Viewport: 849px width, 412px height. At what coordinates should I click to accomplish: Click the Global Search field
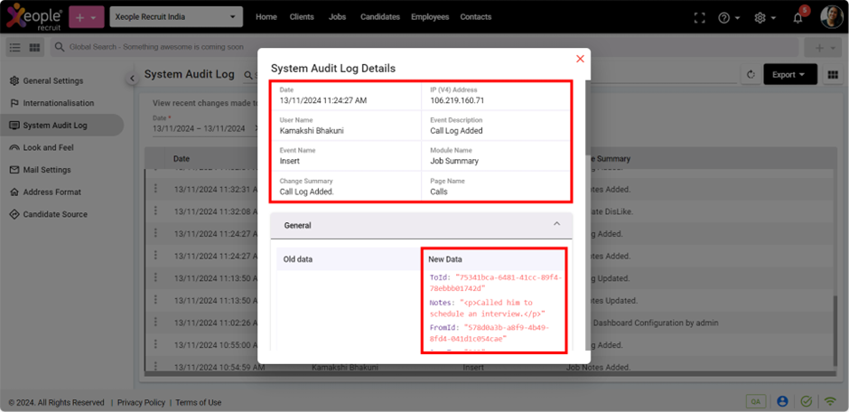tap(425, 47)
